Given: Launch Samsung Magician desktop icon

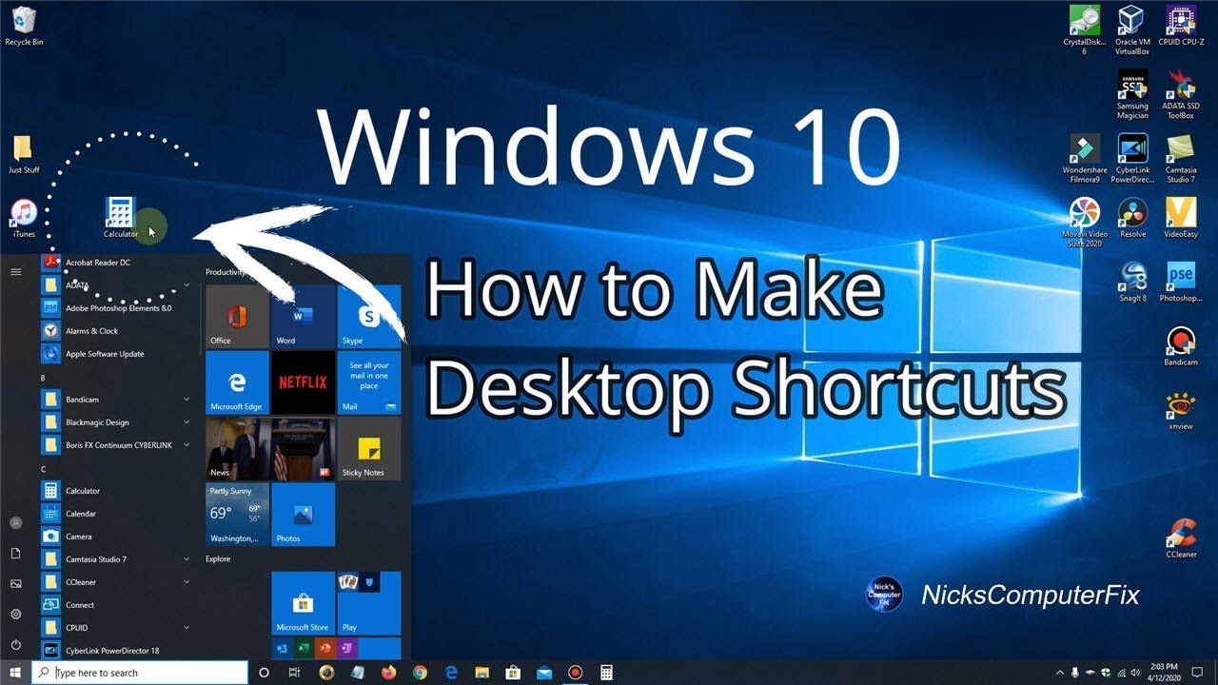Looking at the screenshot, I should [1132, 94].
